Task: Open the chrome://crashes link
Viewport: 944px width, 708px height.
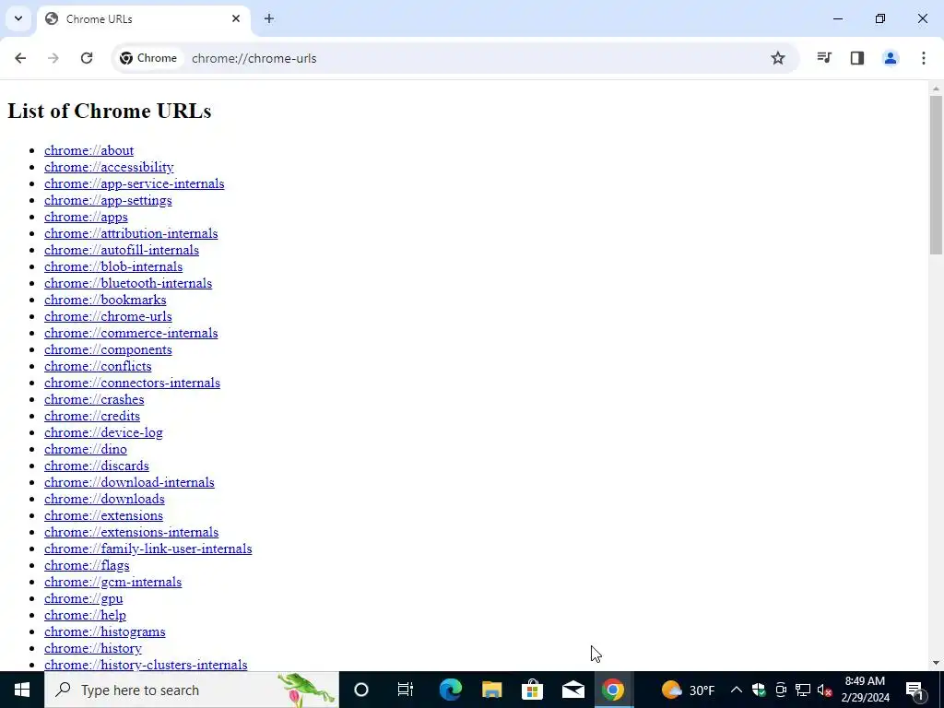Action: coord(94,399)
